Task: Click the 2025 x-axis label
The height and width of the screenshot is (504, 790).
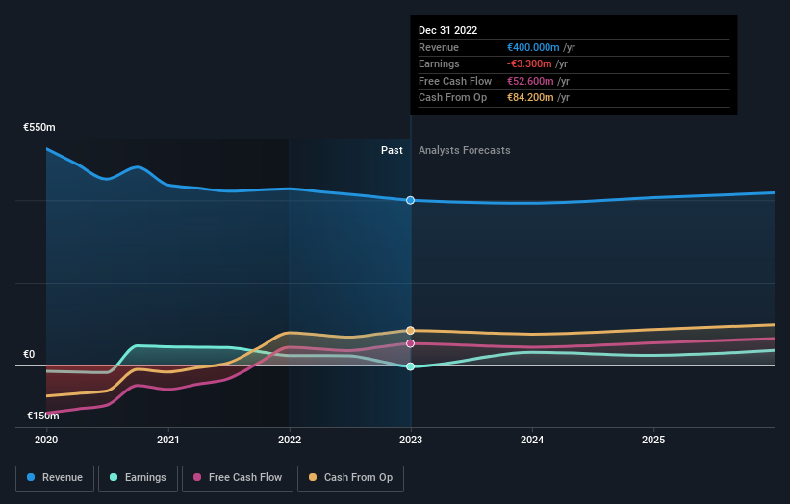Action: pyautogui.click(x=653, y=440)
